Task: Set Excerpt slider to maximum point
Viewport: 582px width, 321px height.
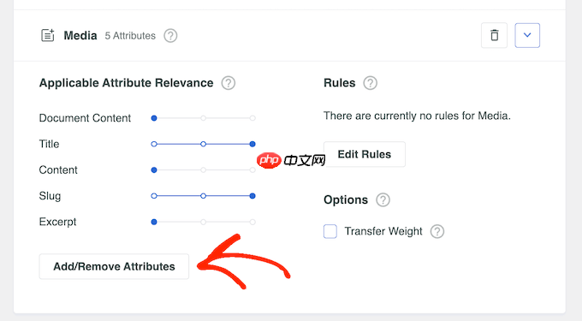Action: coord(252,222)
